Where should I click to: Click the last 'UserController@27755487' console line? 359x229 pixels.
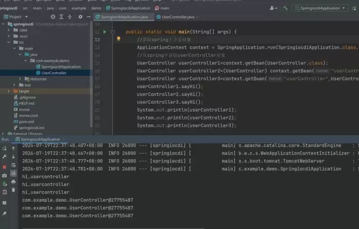(x=77, y=216)
